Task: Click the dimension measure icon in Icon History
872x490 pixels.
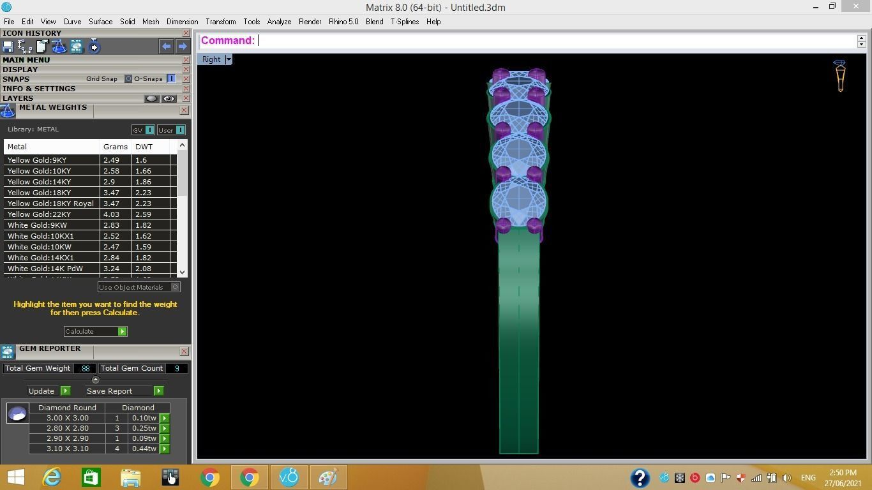Action: [25, 47]
